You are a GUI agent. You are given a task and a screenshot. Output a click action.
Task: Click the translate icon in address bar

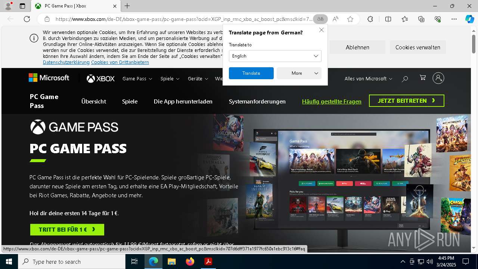pyautogui.click(x=320, y=19)
